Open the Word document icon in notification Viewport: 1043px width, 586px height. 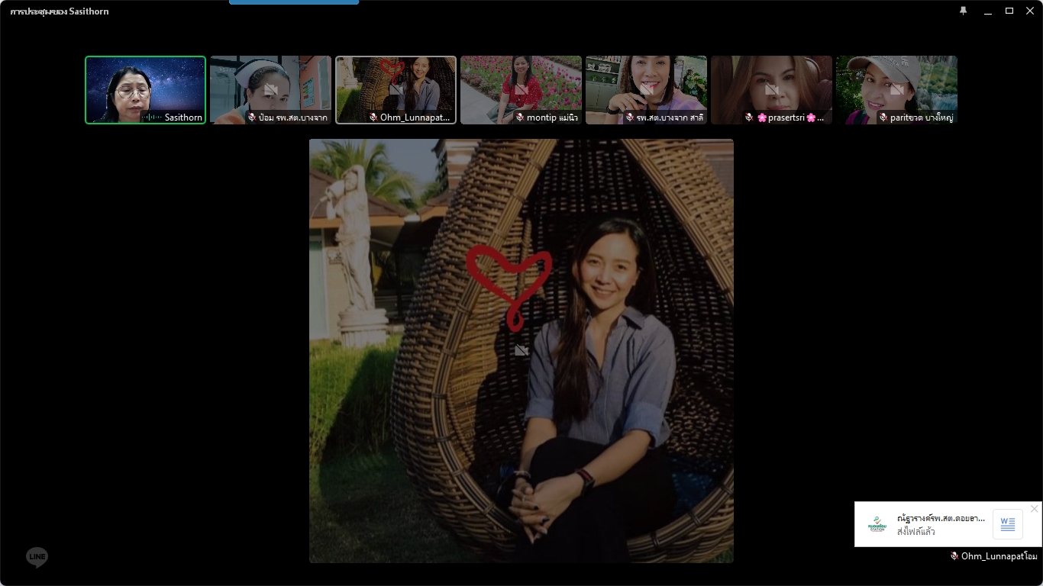pyautogui.click(x=1007, y=524)
